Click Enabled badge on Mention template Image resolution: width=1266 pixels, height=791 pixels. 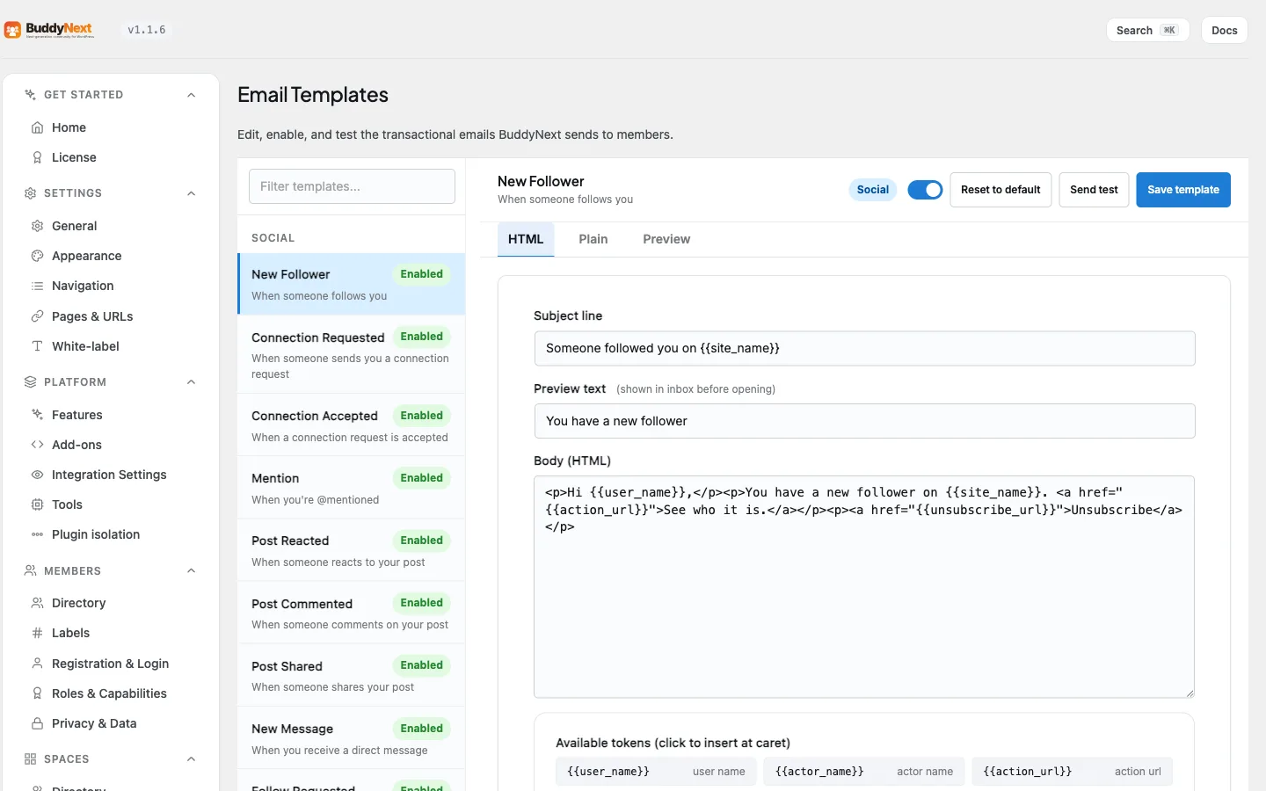422,478
